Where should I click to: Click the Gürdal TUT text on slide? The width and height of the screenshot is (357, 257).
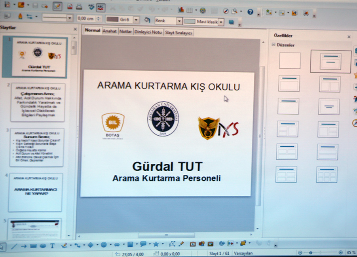point(167,166)
